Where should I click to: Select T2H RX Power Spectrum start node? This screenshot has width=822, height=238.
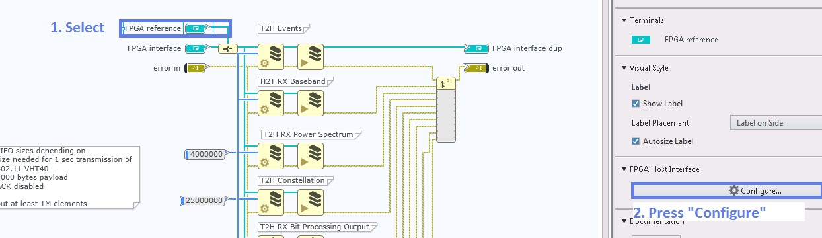310,156
